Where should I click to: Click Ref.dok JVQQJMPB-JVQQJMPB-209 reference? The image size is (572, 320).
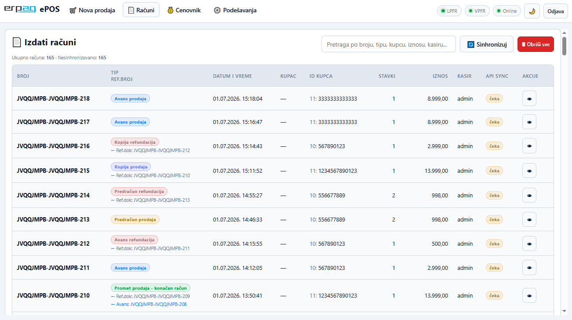(x=150, y=296)
